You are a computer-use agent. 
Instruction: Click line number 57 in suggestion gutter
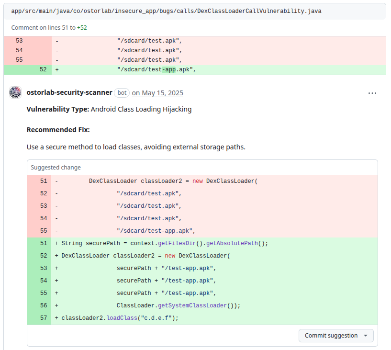click(44, 318)
